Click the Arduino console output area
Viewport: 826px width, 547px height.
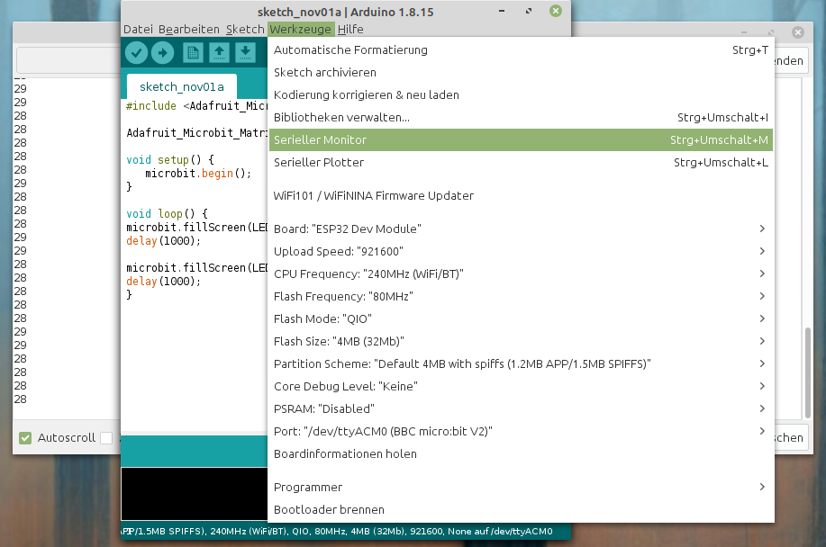pyautogui.click(x=195, y=493)
